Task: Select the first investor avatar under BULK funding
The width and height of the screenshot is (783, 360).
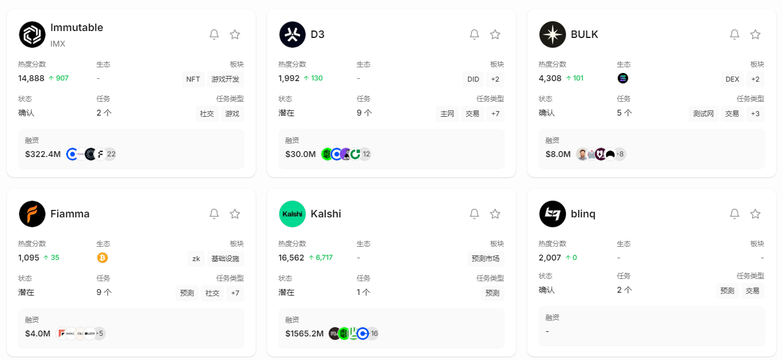Action: [581, 154]
